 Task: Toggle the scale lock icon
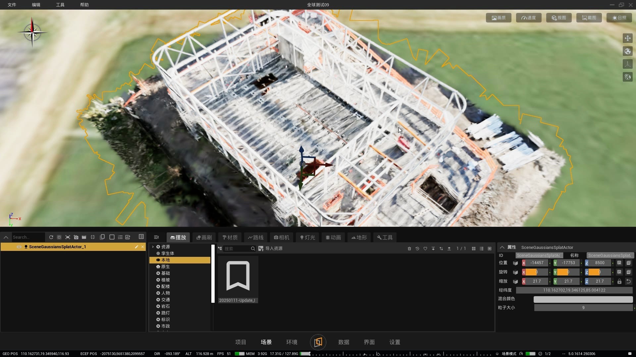click(x=619, y=281)
